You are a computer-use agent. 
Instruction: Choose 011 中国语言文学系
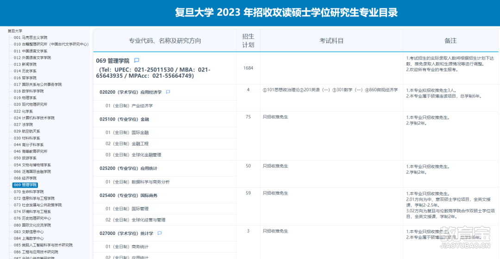31,51
